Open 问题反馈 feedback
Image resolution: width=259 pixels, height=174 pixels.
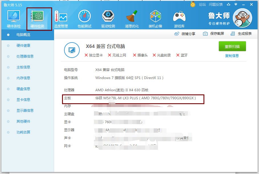point(215,4)
